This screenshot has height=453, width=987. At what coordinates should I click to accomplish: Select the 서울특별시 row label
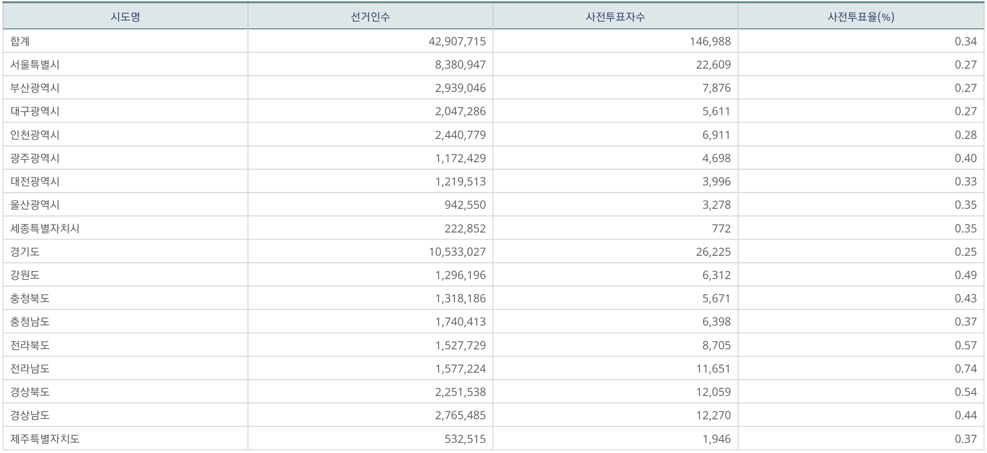35,65
